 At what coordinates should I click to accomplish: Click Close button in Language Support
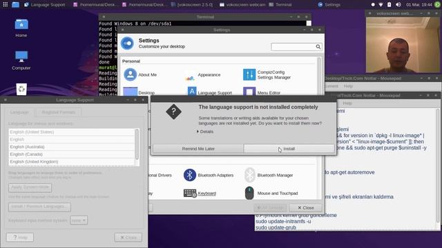(x=128, y=237)
